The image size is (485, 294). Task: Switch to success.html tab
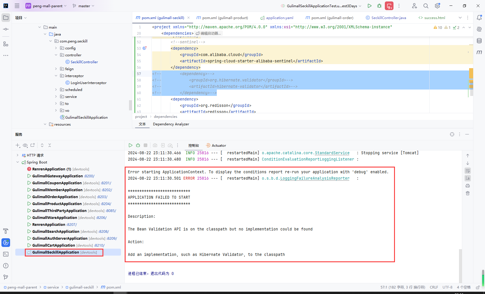(x=432, y=18)
